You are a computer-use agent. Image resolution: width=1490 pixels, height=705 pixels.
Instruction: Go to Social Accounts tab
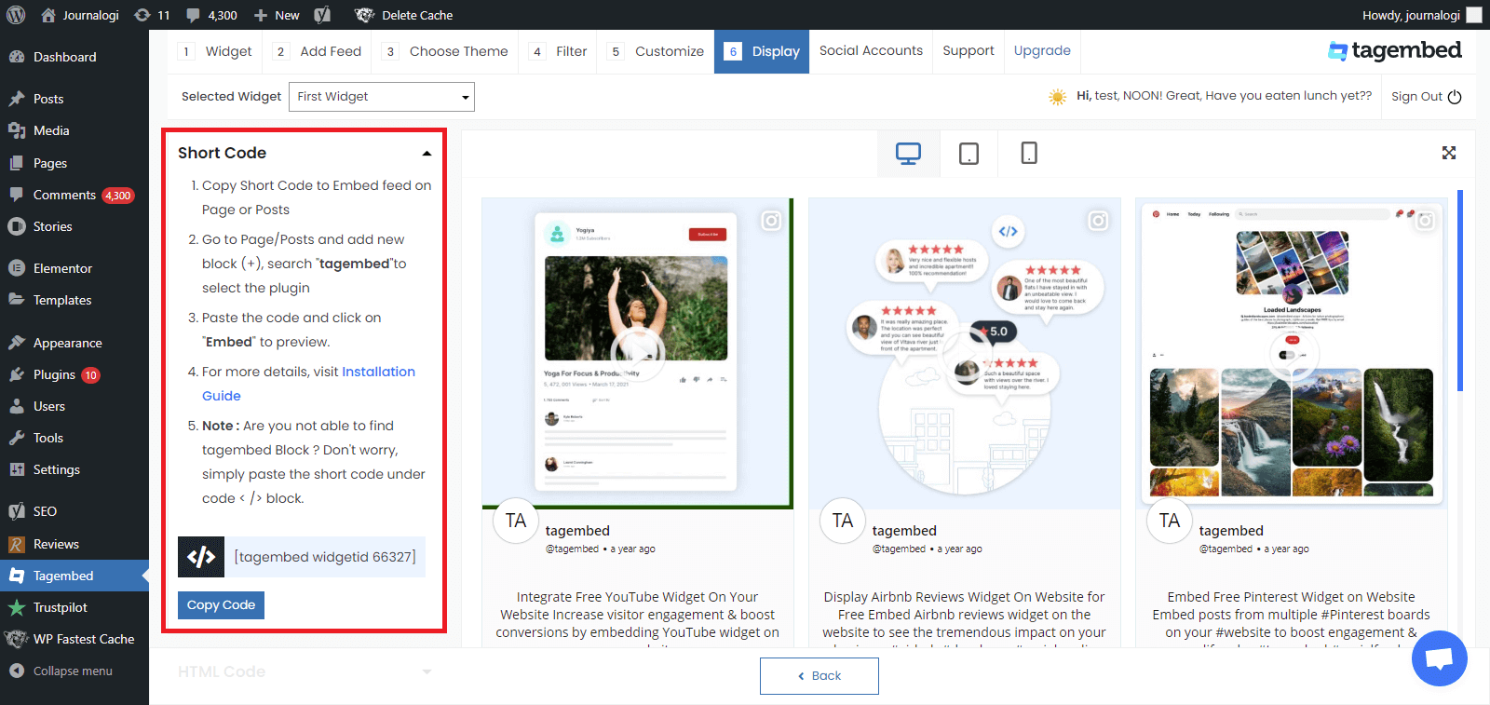pyautogui.click(x=871, y=51)
